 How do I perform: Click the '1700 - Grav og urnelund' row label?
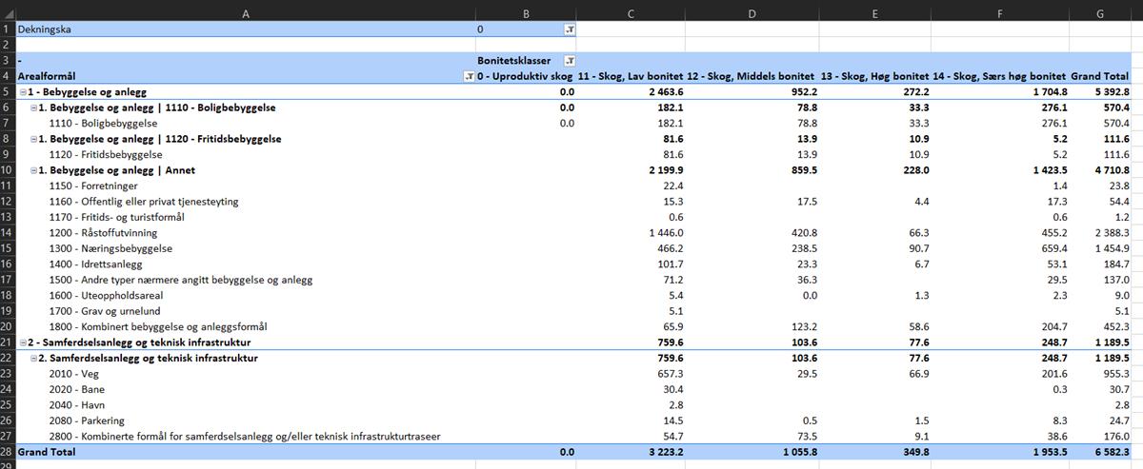pos(105,311)
